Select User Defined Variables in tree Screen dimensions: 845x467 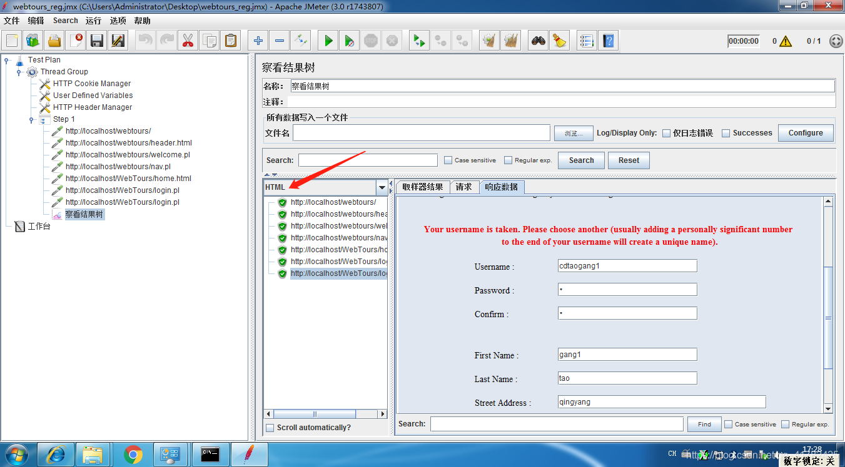pos(93,96)
